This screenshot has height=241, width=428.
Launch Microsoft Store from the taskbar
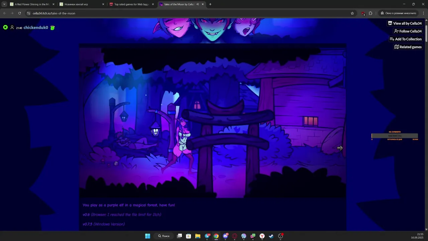[189, 236]
